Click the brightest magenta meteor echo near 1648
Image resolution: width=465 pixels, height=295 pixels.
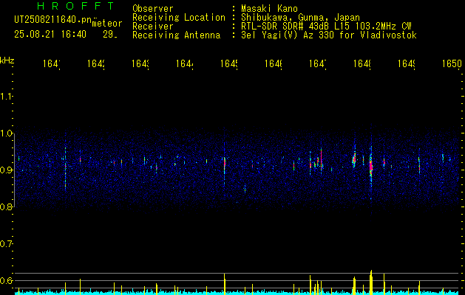[x=370, y=164]
